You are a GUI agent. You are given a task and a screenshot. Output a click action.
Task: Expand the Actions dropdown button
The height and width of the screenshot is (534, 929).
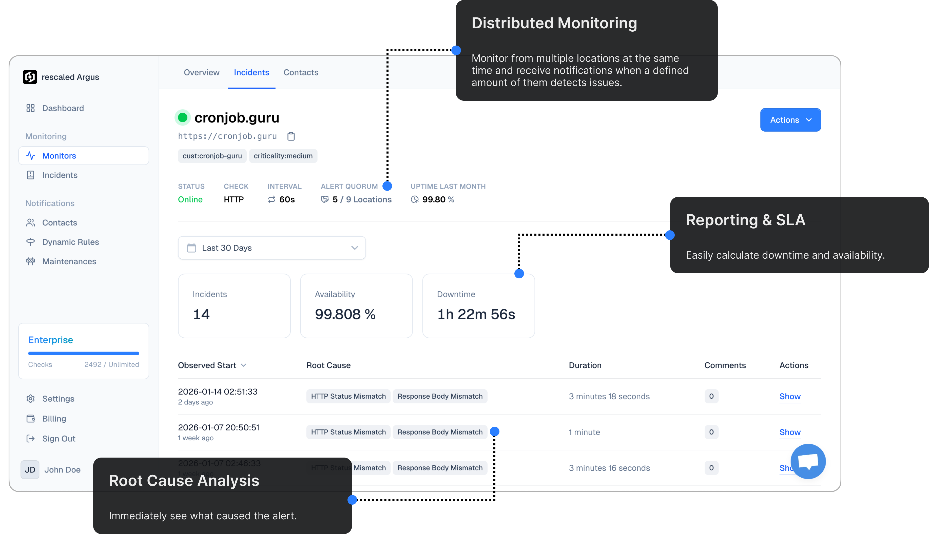click(790, 120)
